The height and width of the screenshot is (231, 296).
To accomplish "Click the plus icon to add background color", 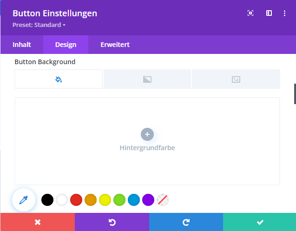I will coord(147,134).
